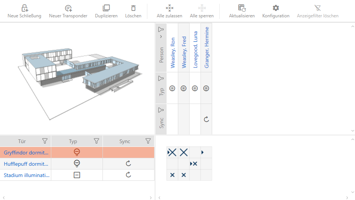The height and width of the screenshot is (200, 355).
Task: Allow all with Alle zulassen
Action: [170, 8]
